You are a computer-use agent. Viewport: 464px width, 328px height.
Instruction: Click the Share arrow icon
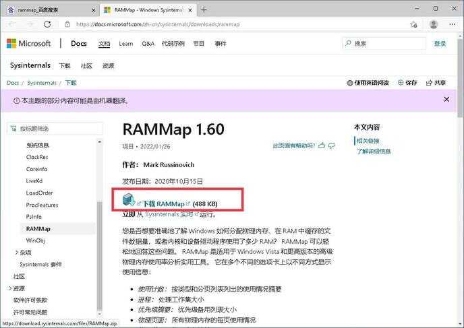[429, 83]
